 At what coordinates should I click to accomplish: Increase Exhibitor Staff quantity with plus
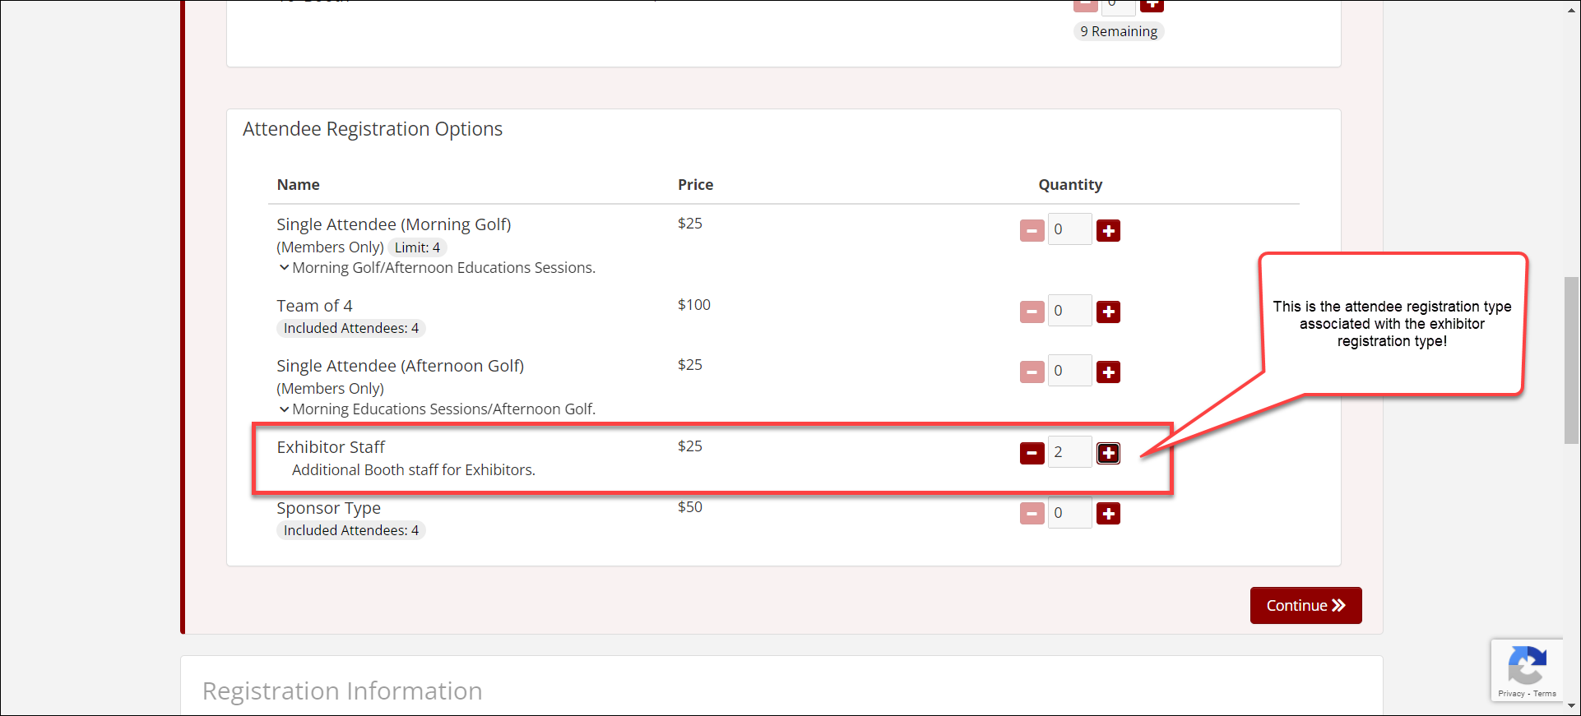tap(1108, 453)
